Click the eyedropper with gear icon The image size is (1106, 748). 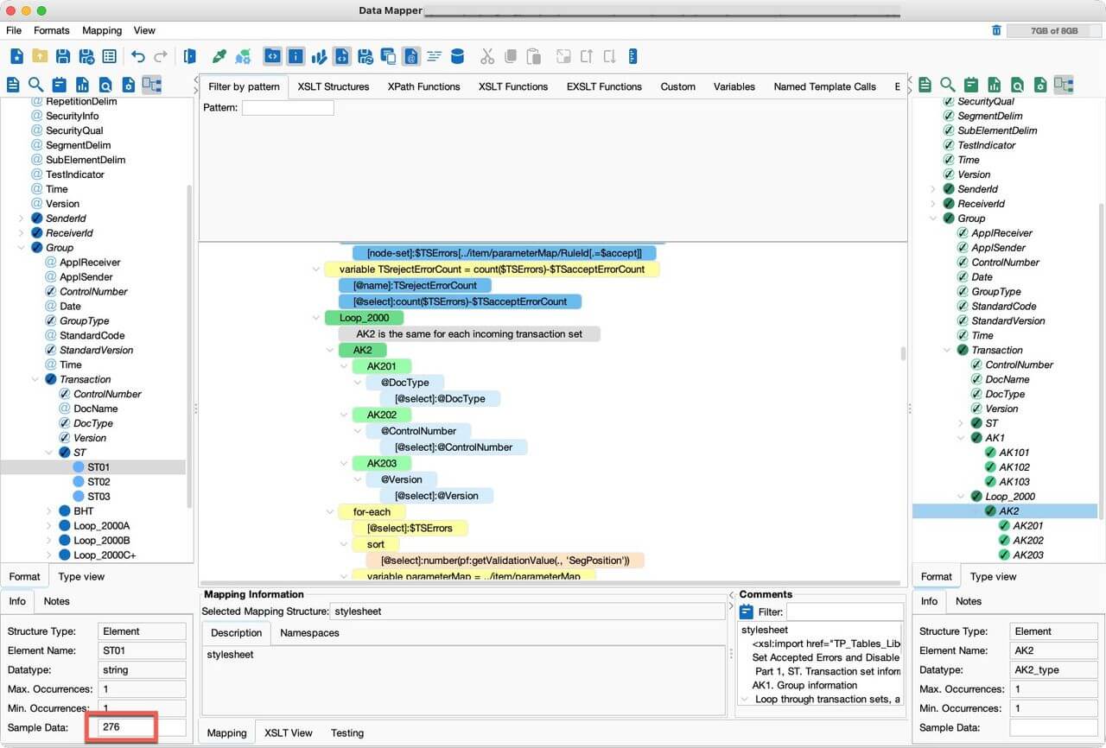pyautogui.click(x=244, y=57)
